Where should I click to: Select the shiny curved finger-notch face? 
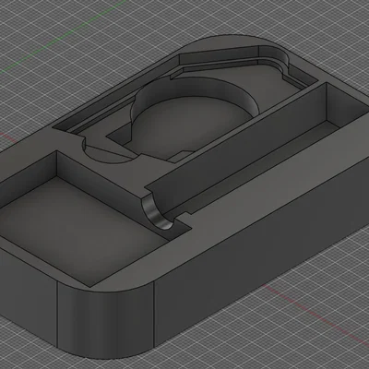point(156,212)
